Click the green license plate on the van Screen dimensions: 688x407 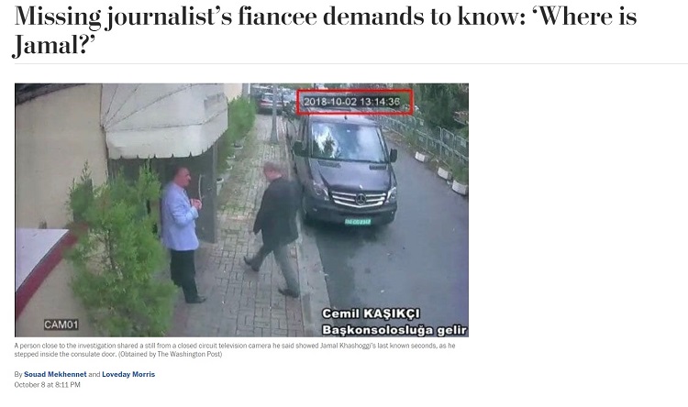358,222
